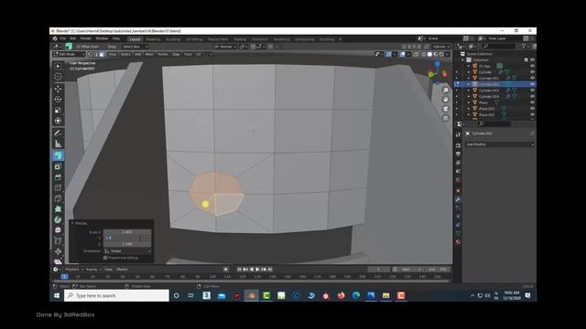Pick the Scale tool in the toolbar

tap(58, 110)
